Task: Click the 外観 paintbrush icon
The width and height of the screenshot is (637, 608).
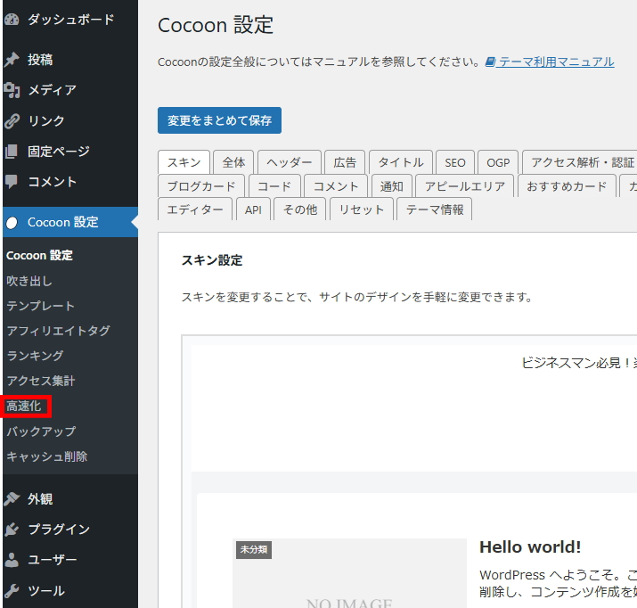Action: [12, 499]
